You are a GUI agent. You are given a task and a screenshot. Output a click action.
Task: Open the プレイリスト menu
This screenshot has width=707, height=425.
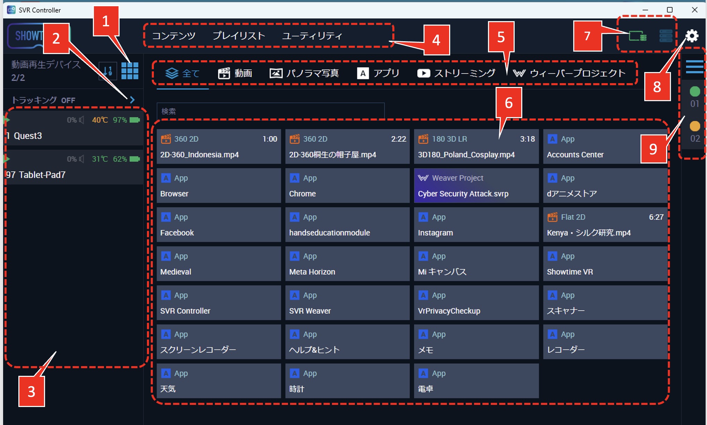(239, 36)
